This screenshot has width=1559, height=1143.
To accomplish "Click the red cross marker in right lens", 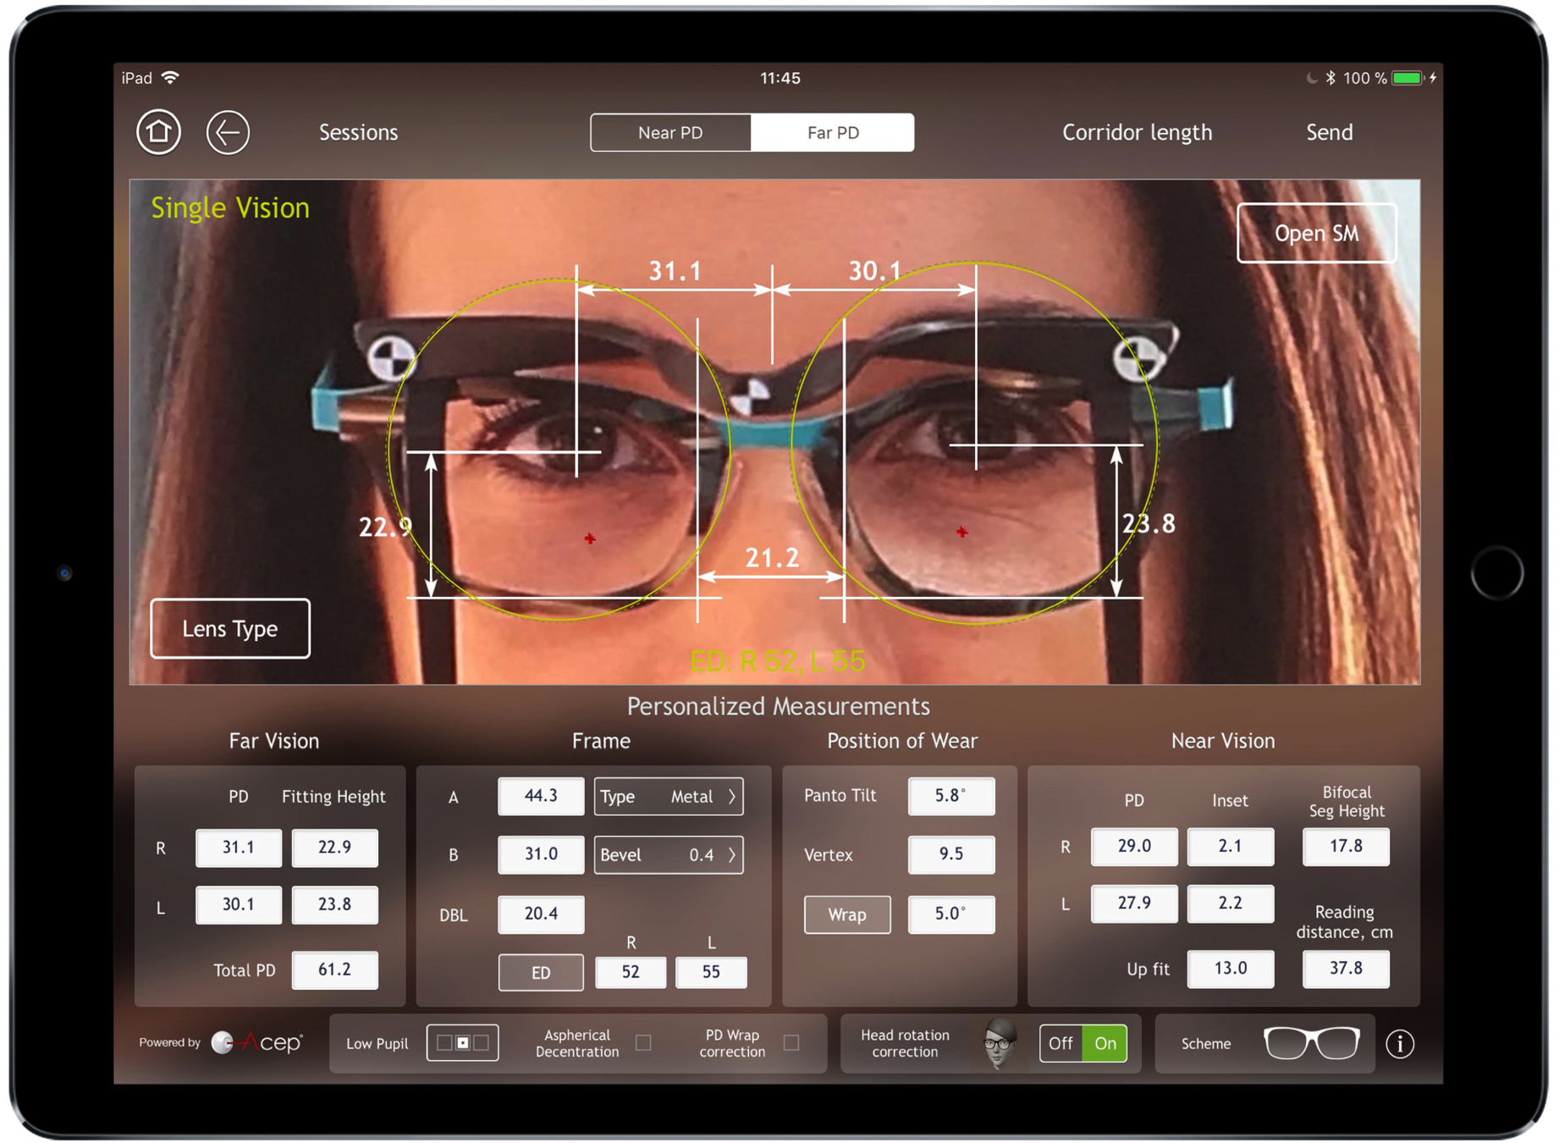I will (961, 533).
